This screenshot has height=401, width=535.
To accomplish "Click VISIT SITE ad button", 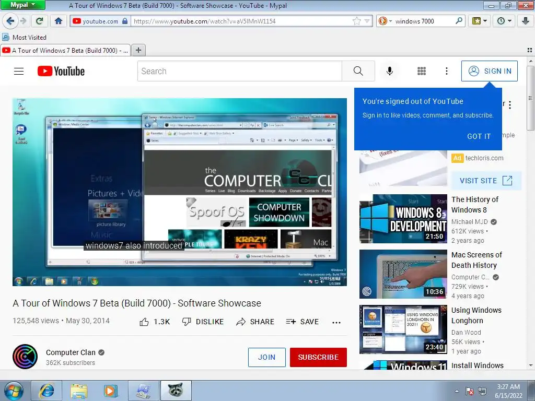I will (x=486, y=180).
